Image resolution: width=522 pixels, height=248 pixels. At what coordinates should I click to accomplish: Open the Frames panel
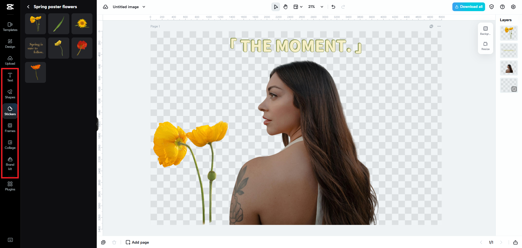(10, 128)
